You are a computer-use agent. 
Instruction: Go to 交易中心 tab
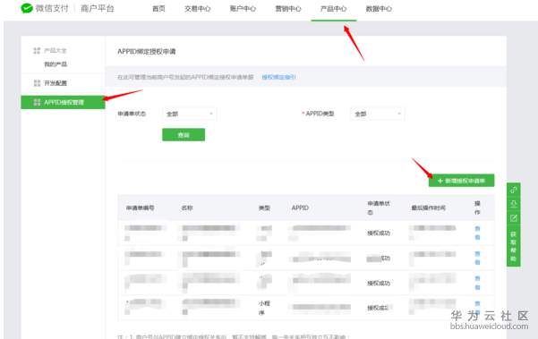[x=197, y=9]
